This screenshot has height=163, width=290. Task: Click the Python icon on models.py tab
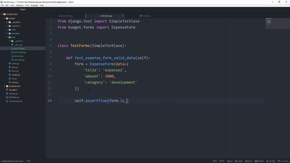tap(141, 16)
